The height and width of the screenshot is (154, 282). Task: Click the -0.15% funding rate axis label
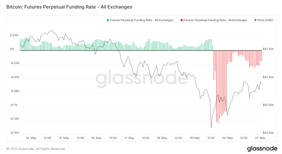click(14, 133)
